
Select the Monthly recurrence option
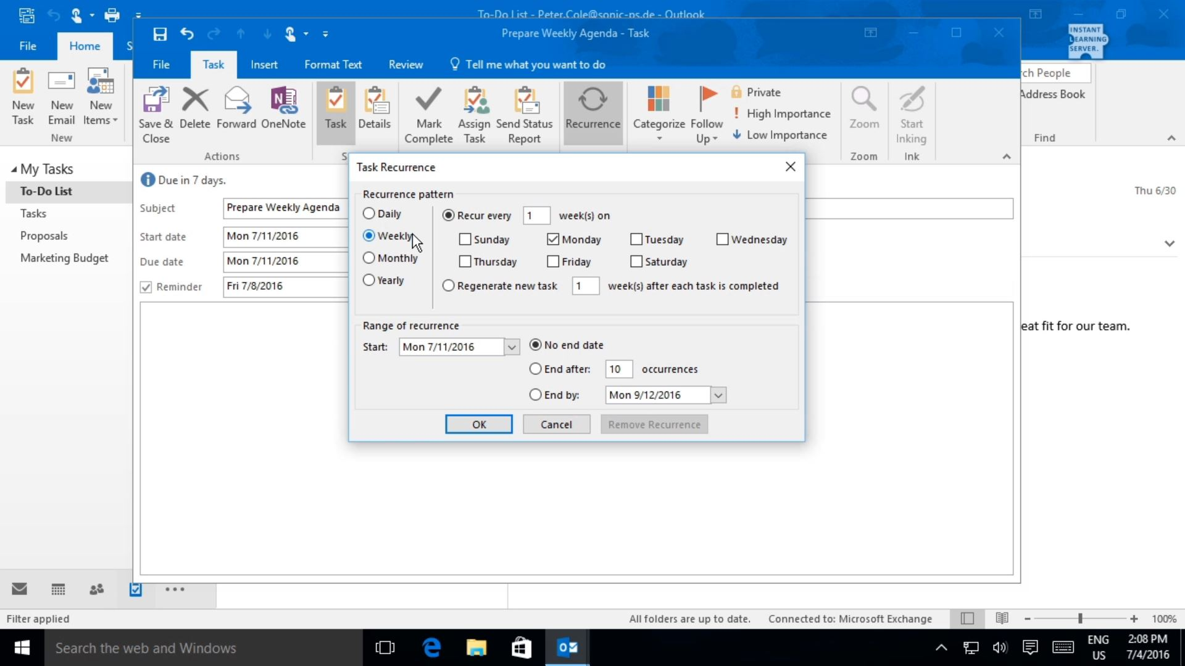pyautogui.click(x=369, y=258)
